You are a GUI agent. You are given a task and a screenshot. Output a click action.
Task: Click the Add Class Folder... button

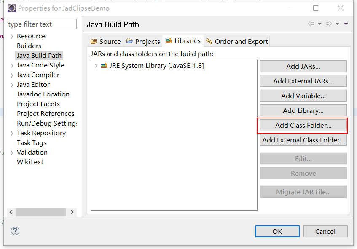click(303, 126)
